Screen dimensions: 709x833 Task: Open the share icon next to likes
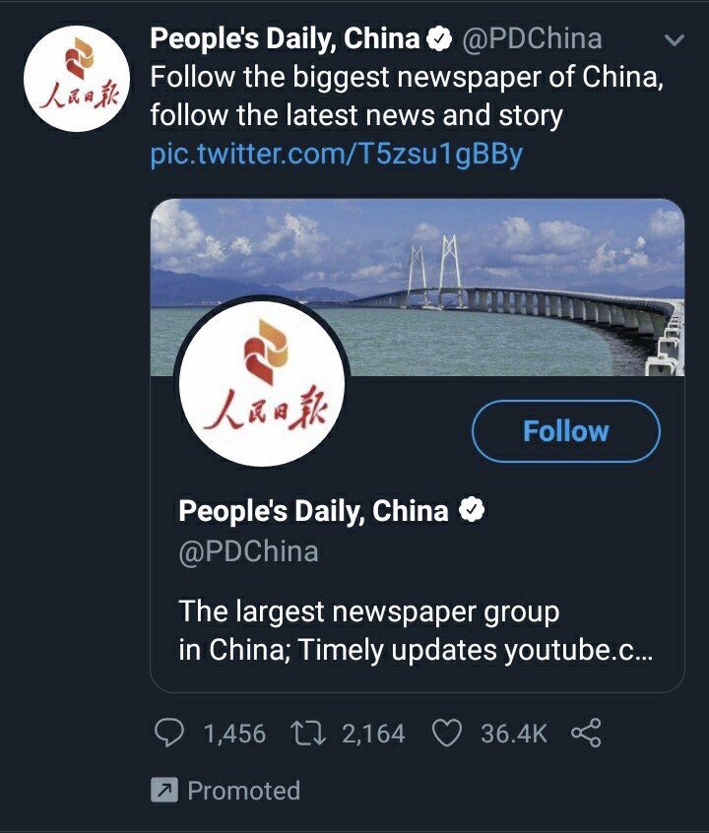[x=586, y=733]
